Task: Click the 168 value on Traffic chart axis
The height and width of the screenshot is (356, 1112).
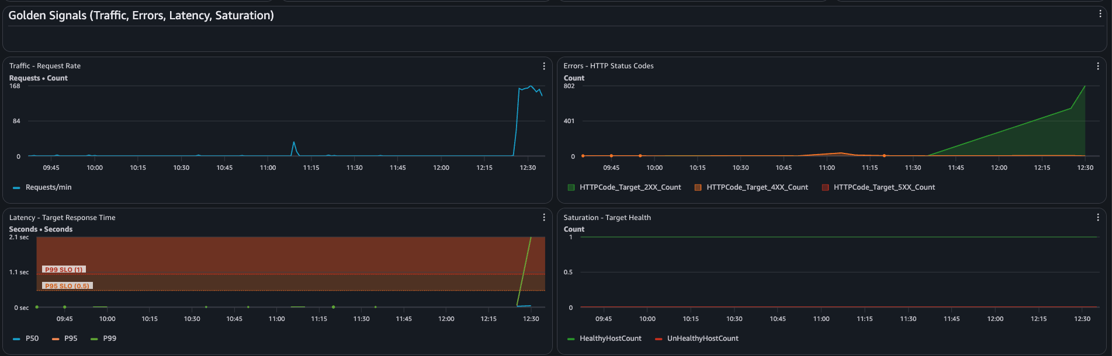Action: [15, 86]
